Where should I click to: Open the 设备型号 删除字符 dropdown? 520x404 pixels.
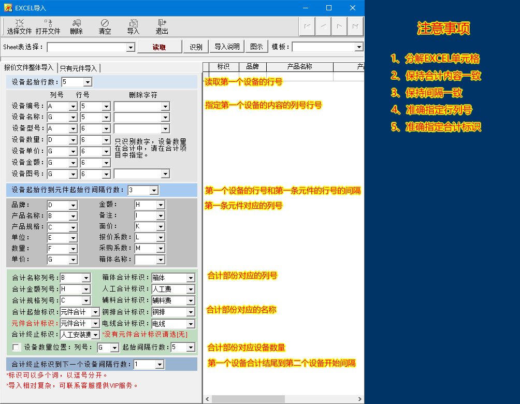[165, 128]
